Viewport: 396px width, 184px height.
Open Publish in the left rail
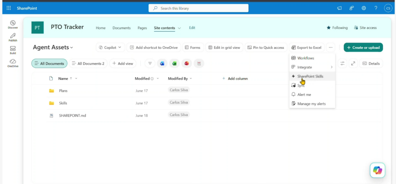(13, 37)
